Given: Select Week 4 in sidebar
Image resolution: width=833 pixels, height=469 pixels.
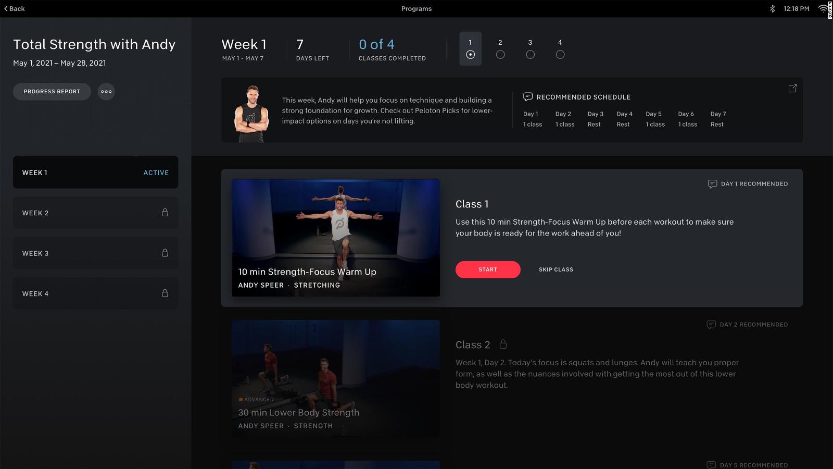Looking at the screenshot, I should coord(95,293).
